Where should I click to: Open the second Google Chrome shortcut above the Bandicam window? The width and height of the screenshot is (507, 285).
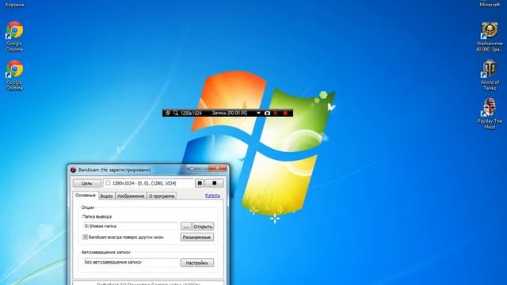tap(14, 75)
